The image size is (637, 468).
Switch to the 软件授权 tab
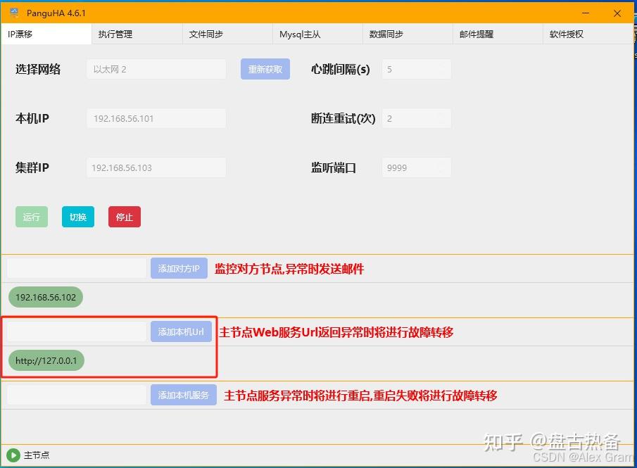click(567, 34)
